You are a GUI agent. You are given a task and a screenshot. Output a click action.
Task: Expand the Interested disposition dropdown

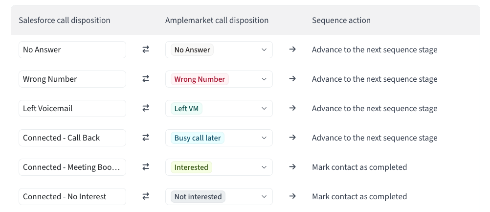click(x=219, y=167)
